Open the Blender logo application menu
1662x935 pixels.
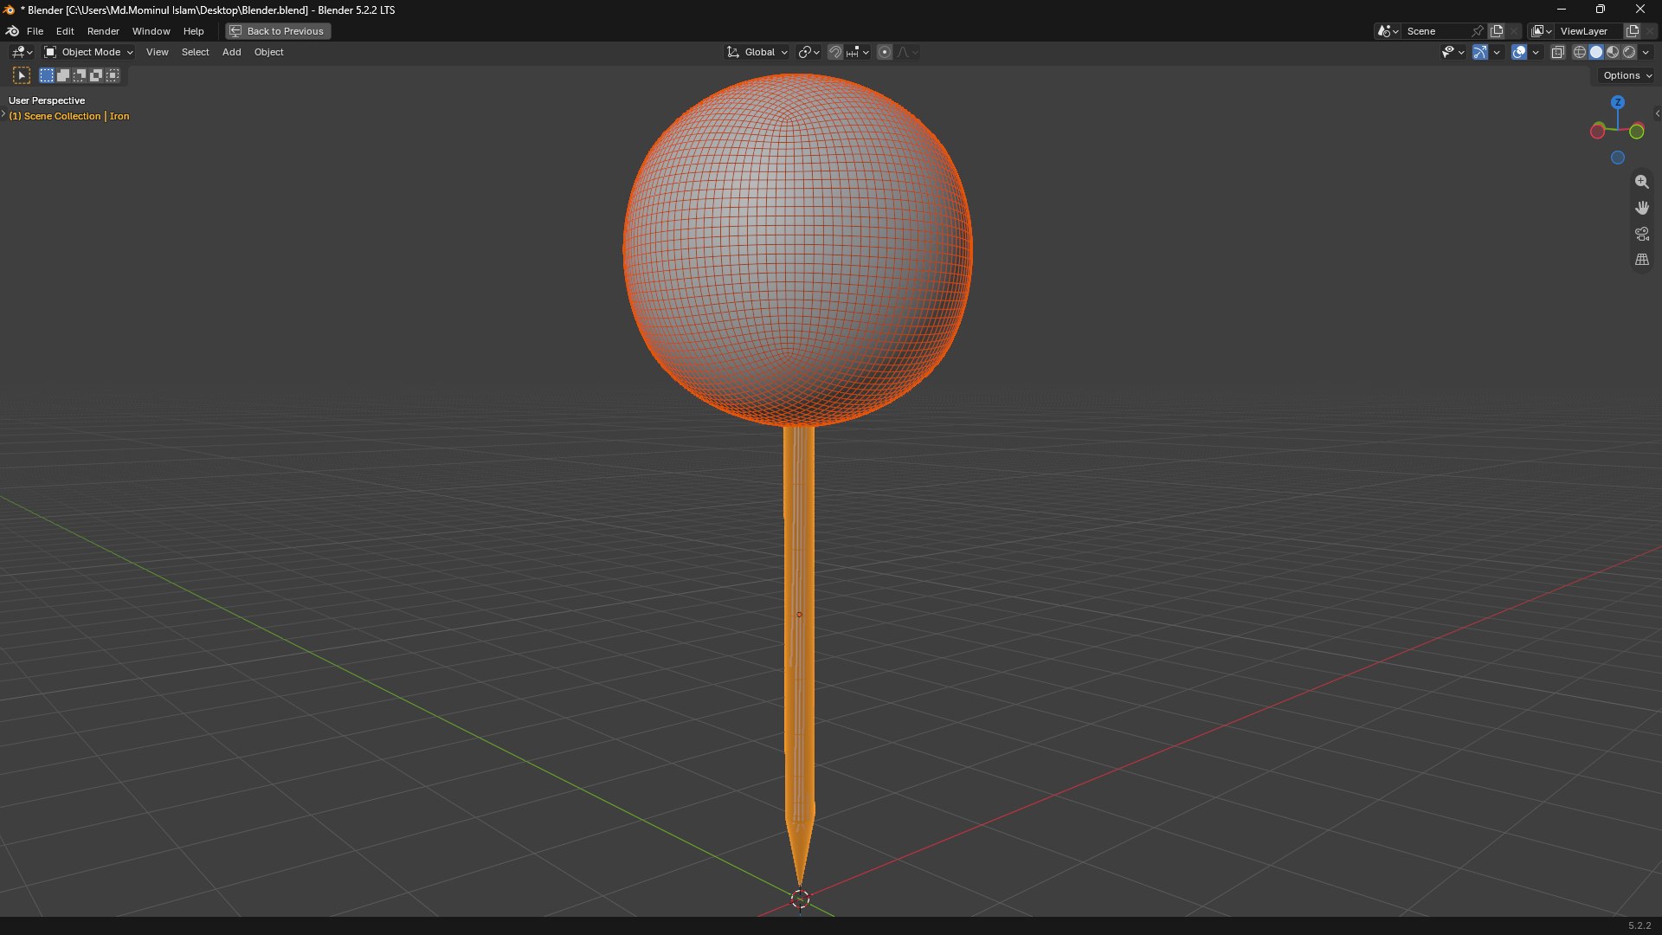[x=12, y=31]
